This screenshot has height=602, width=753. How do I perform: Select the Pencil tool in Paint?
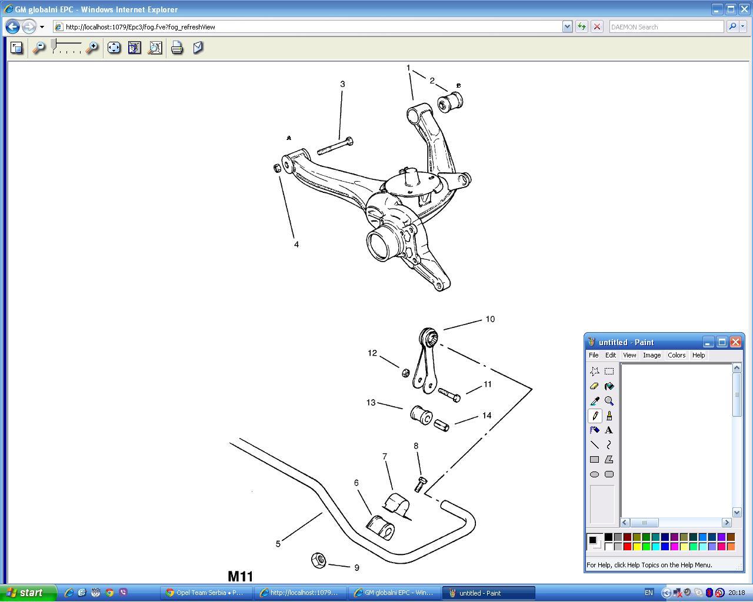pyautogui.click(x=595, y=416)
